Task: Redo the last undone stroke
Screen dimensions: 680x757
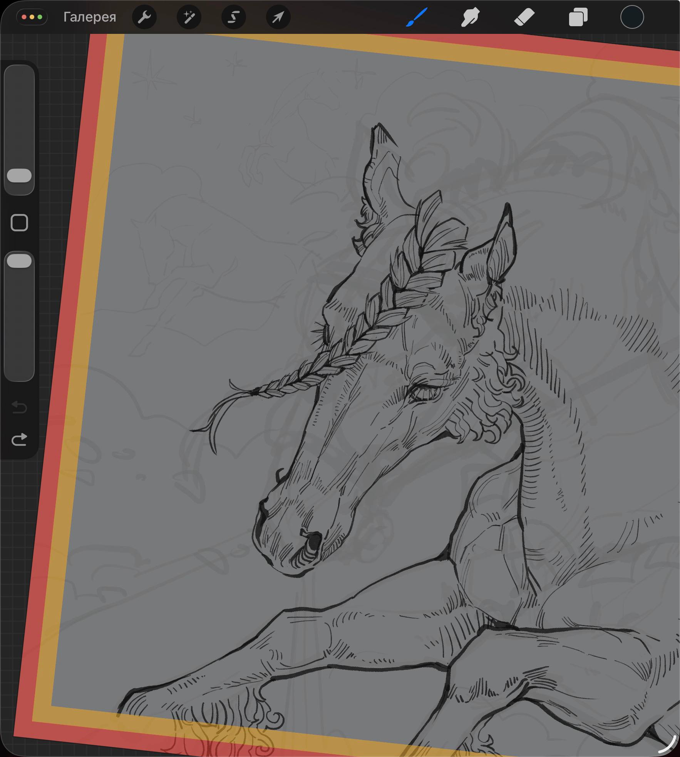Action: (19, 439)
